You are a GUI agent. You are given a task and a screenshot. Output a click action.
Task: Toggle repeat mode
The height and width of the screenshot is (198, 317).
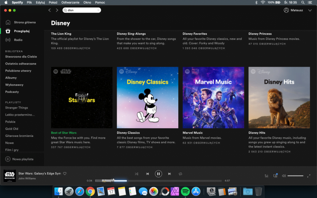181,174
